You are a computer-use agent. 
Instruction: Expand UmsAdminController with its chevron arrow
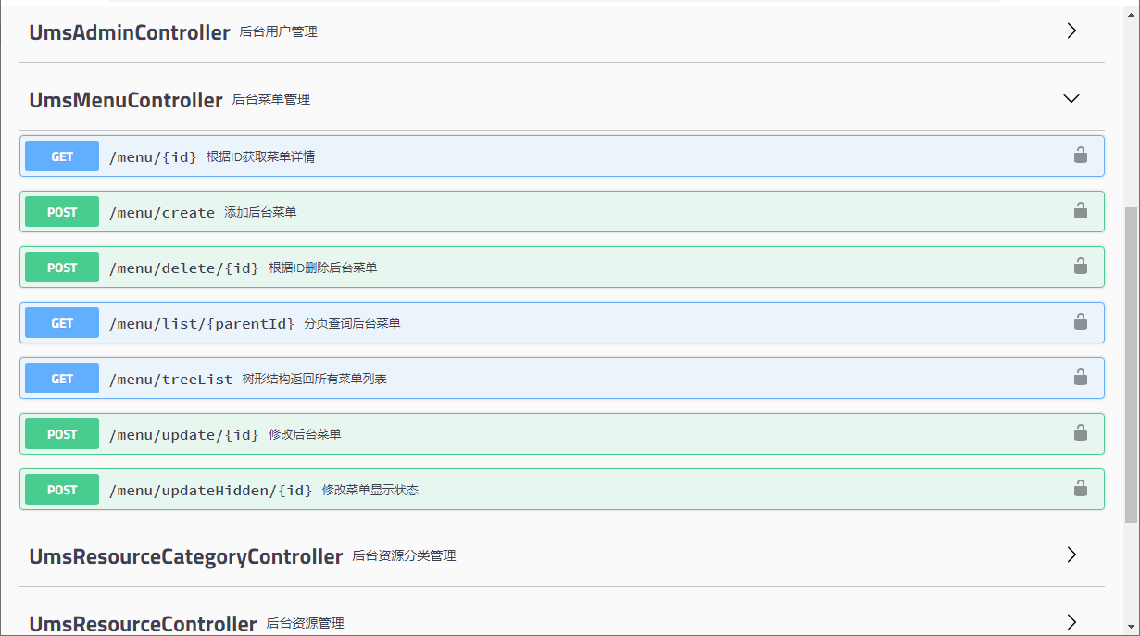click(x=1071, y=31)
